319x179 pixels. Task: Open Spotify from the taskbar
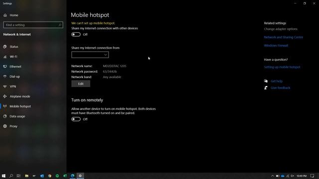click(x=57, y=176)
